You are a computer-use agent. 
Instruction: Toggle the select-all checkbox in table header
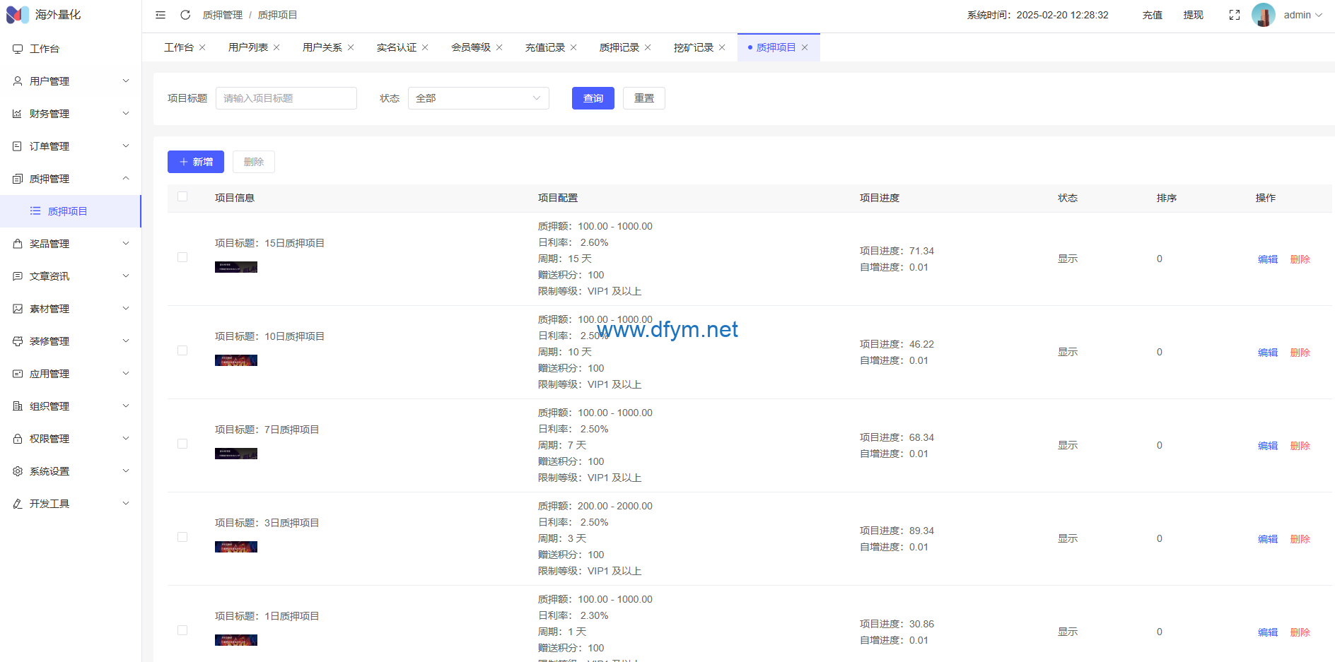pyautogui.click(x=182, y=196)
